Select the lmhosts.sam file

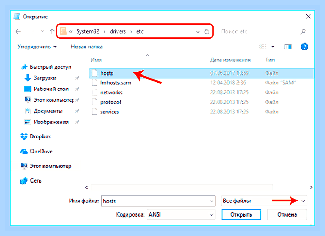click(x=201, y=83)
